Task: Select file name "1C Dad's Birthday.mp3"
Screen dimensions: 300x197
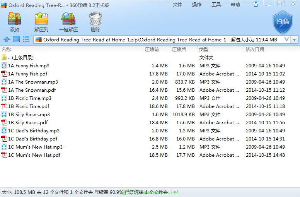Action: [34, 131]
